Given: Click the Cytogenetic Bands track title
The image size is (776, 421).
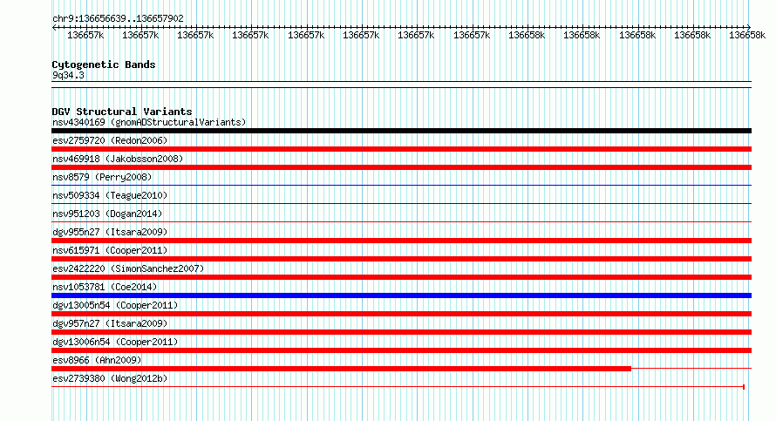Looking at the screenshot, I should (104, 65).
